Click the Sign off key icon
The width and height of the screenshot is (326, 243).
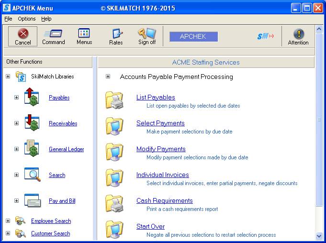(x=147, y=33)
